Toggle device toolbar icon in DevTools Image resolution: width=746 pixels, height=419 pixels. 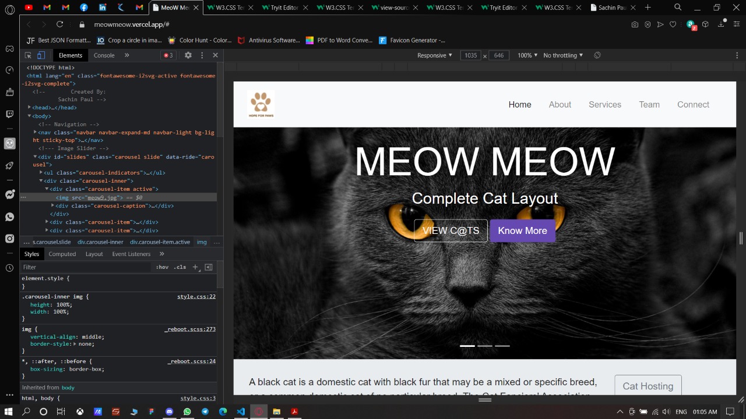[x=41, y=55]
